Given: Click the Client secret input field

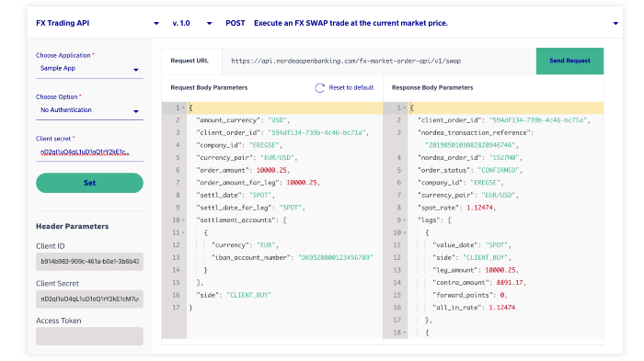Looking at the screenshot, I should (x=89, y=152).
